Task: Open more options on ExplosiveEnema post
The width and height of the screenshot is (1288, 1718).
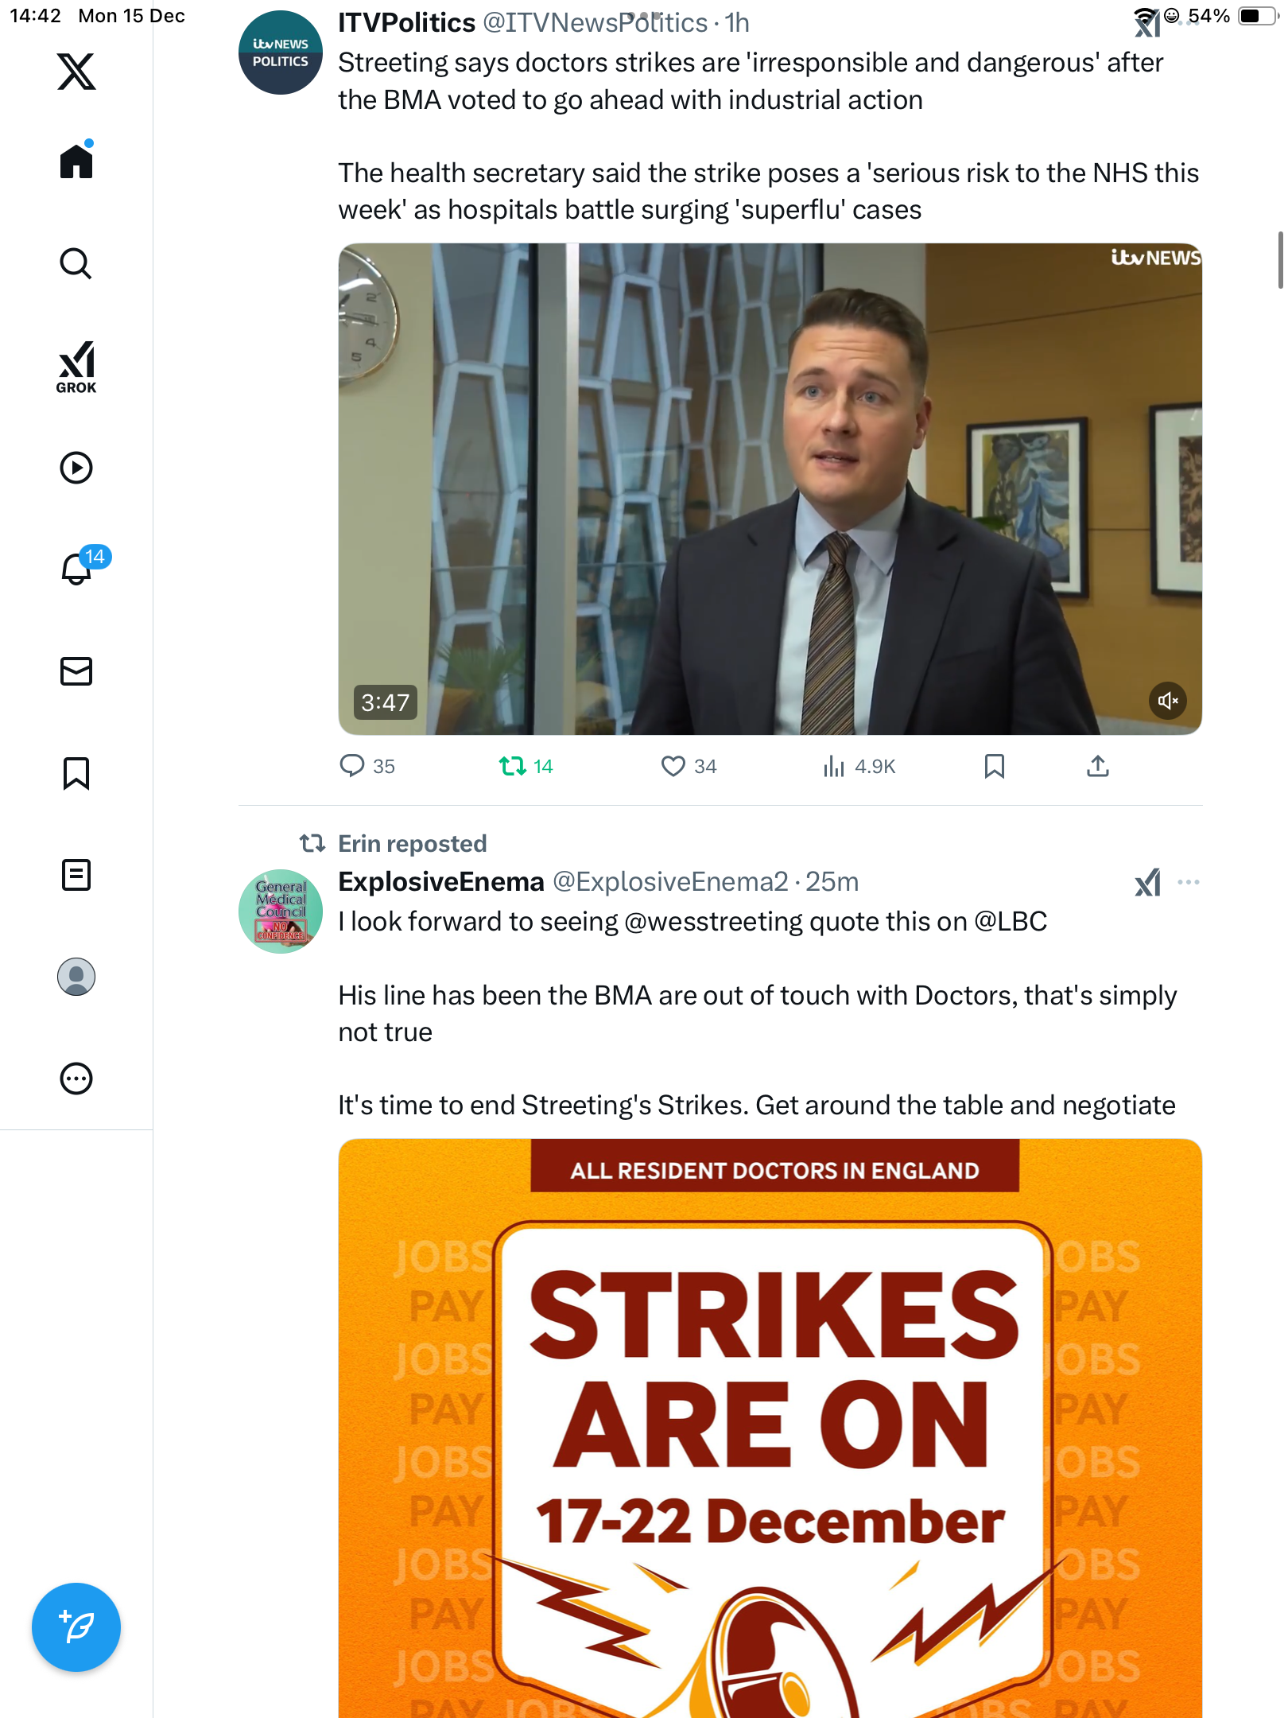Action: click(x=1189, y=882)
